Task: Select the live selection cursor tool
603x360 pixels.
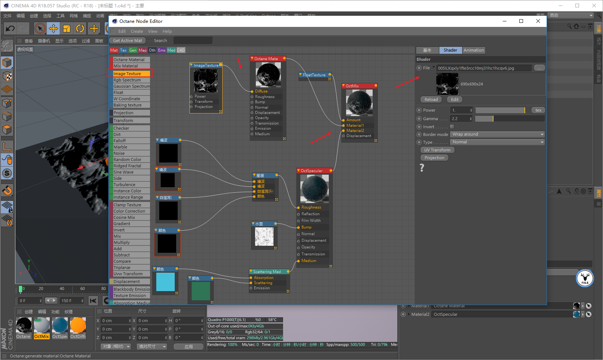Action: pos(40,28)
